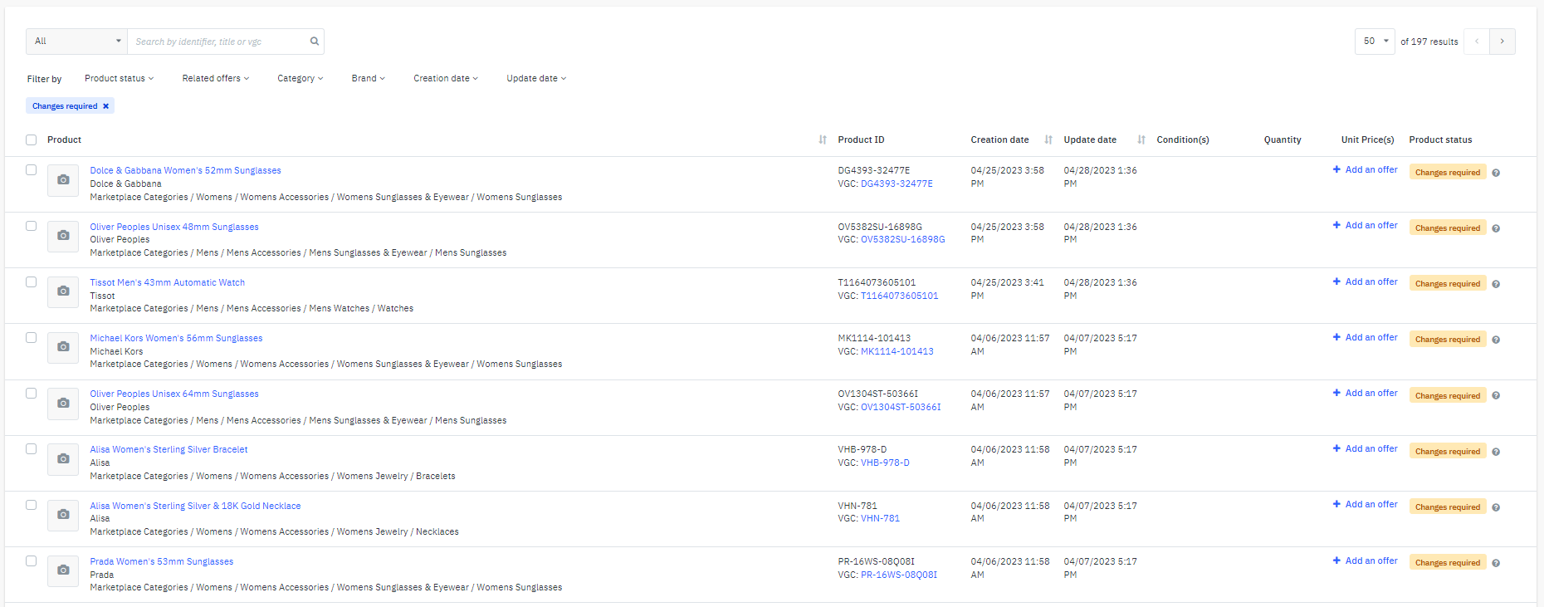Check the Prada 53mm Sunglasses row
Viewport: 1544px width, 607px height.
[31, 560]
